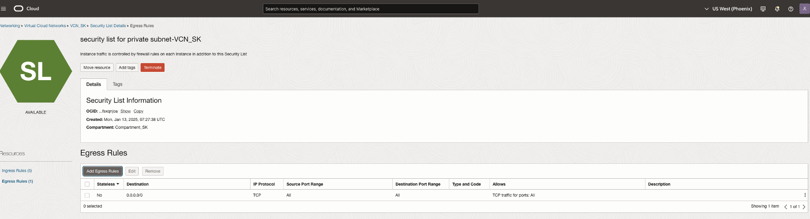
Task: Open the notifications bell
Action: pyautogui.click(x=777, y=9)
